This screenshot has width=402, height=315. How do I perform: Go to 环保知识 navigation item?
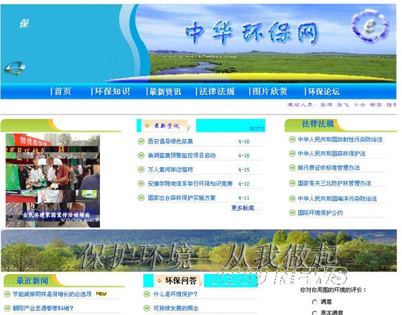(x=112, y=92)
